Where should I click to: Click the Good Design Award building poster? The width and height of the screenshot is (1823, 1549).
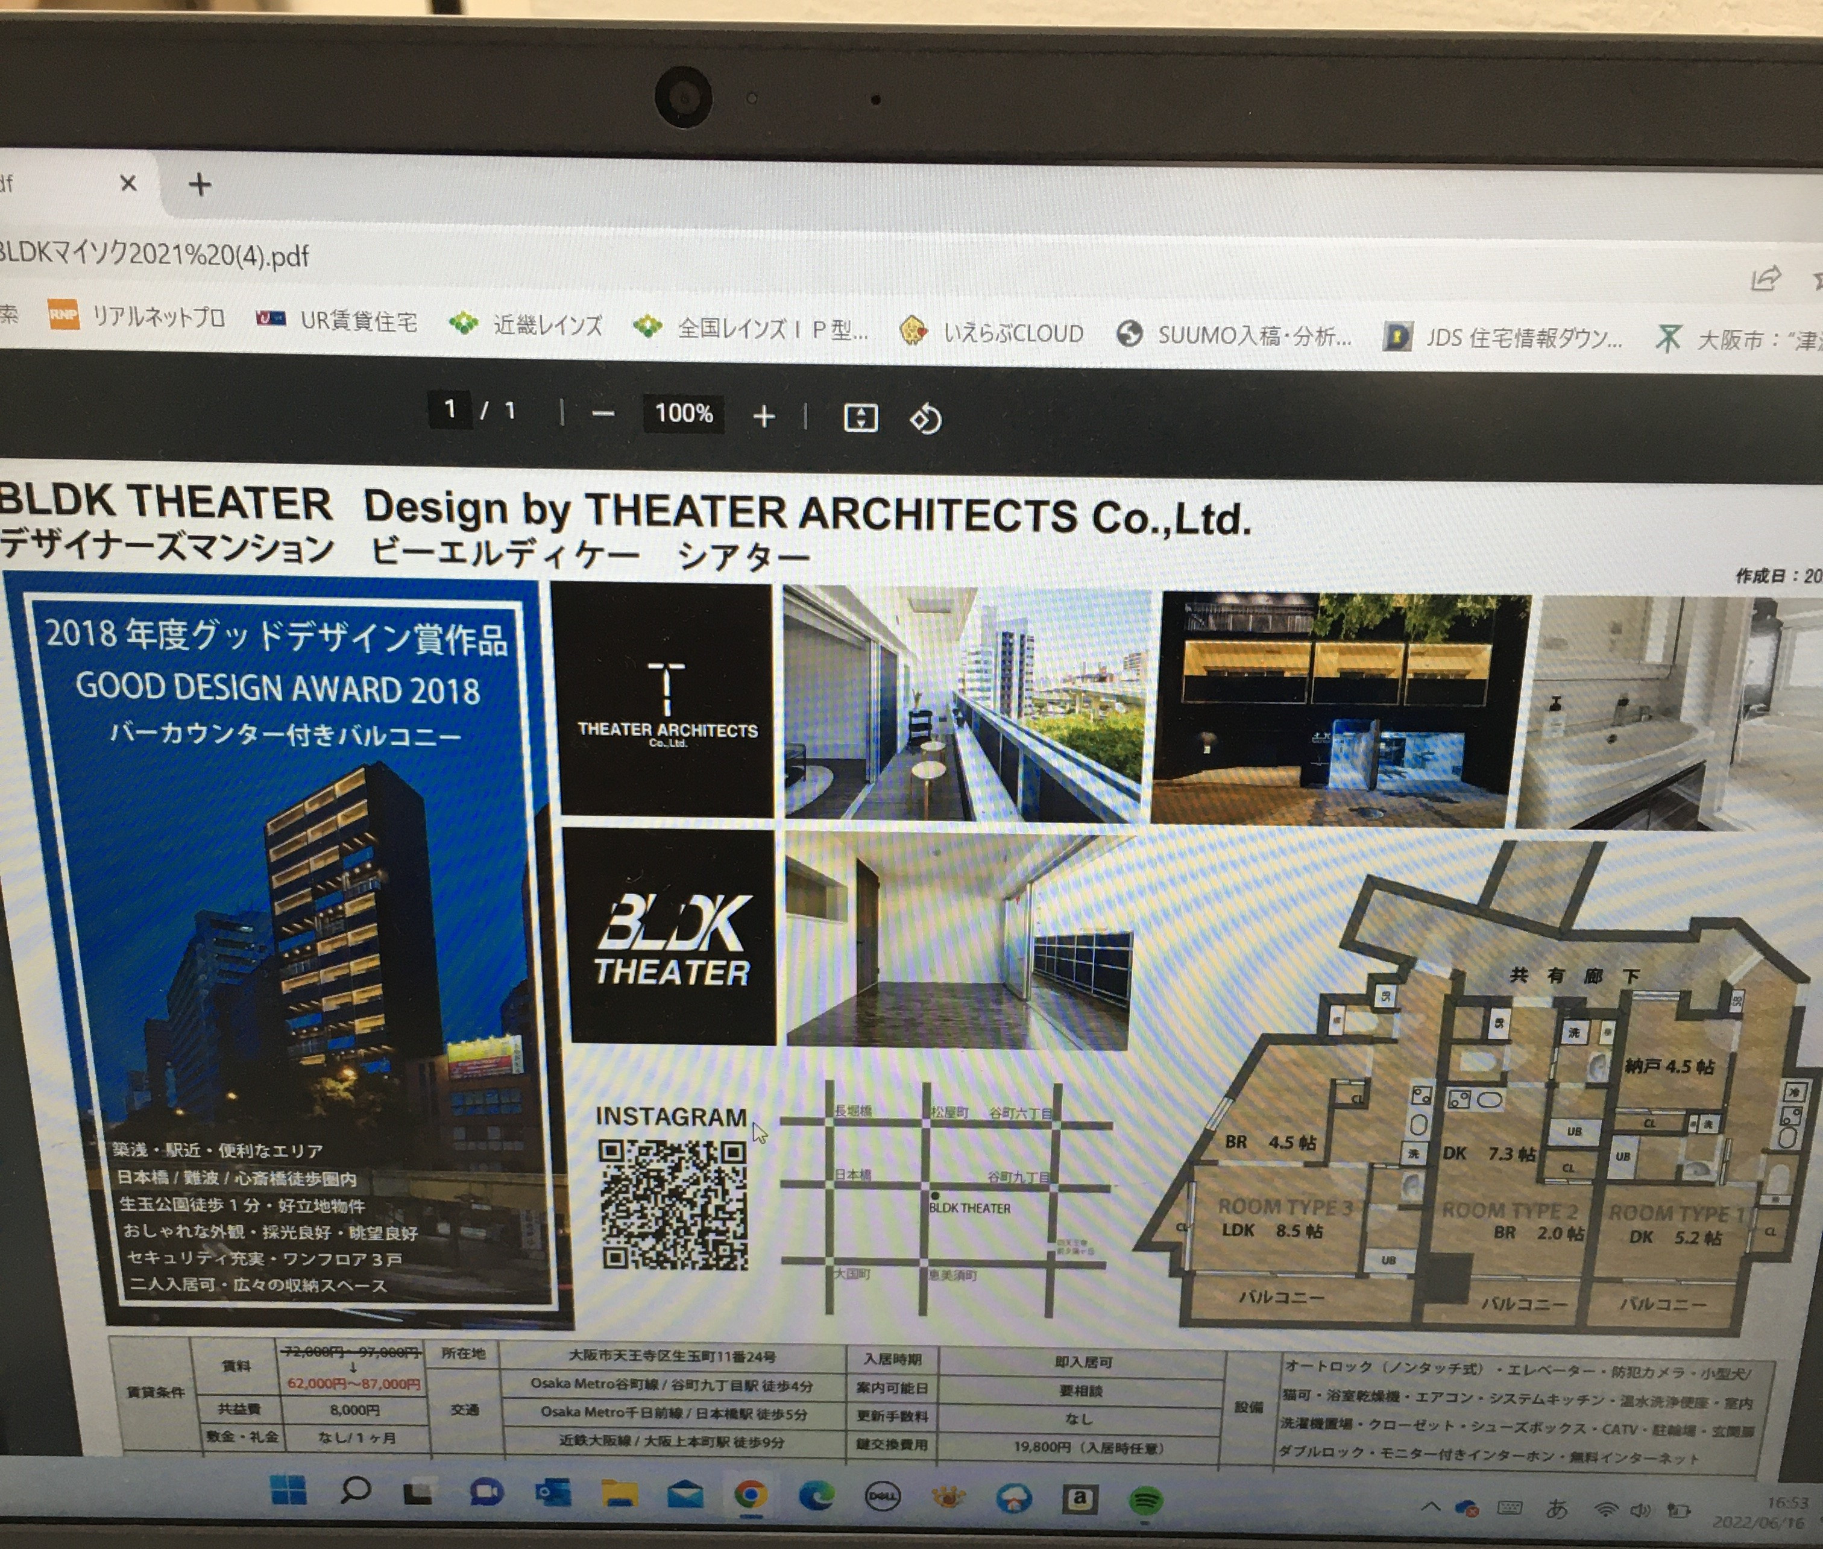click(289, 948)
